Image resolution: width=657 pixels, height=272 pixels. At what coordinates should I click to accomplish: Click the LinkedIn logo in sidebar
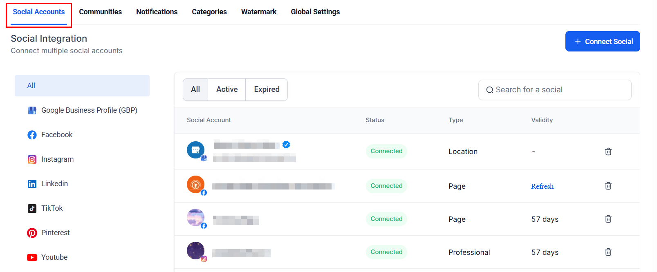point(32,184)
